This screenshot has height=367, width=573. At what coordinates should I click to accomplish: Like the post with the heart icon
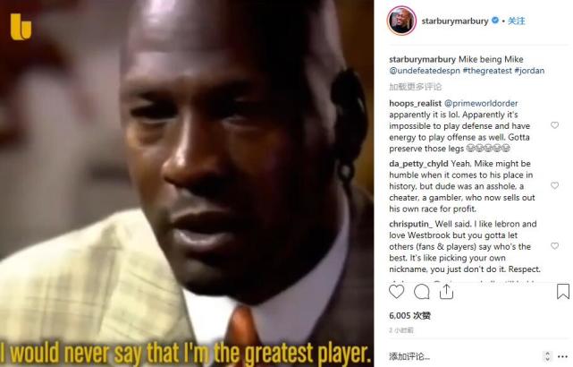pos(396,292)
